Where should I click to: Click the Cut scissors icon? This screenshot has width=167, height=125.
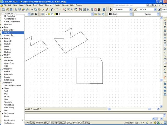pos(32,10)
